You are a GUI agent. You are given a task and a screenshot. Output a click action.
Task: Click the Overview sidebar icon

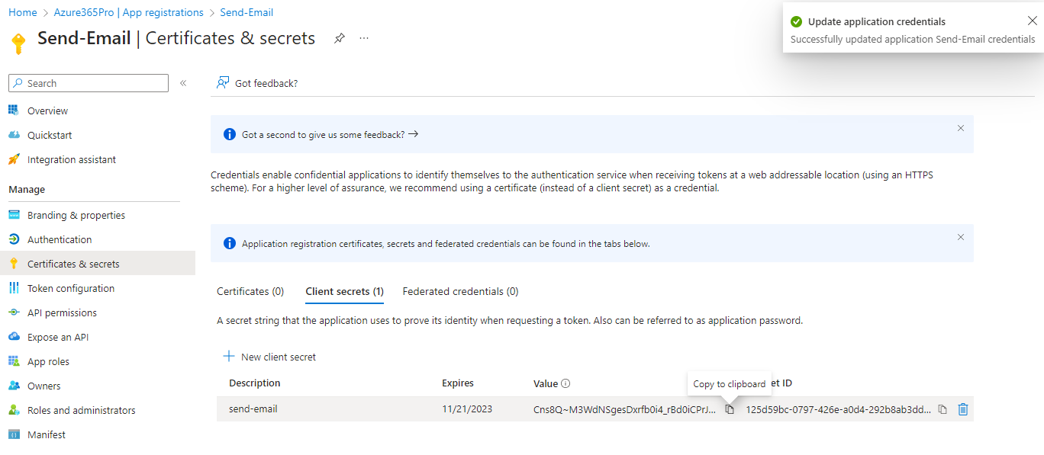pyautogui.click(x=13, y=111)
